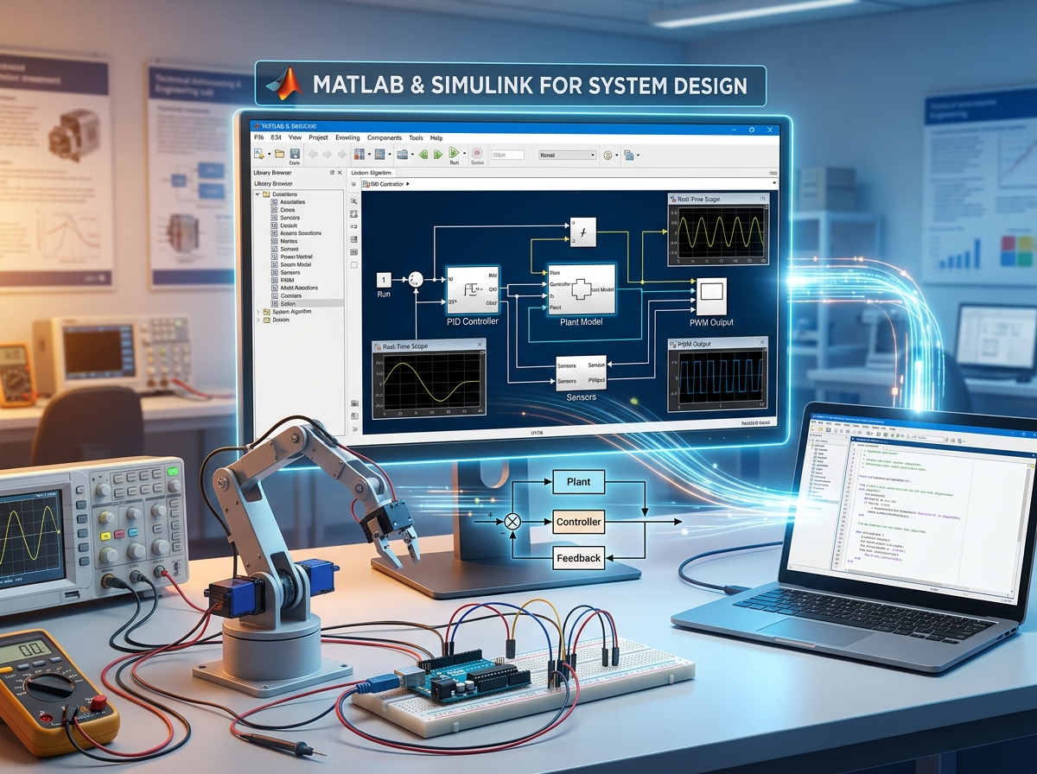Click the divide block at diagram top
Screen dimensions: 1037x774
click(x=582, y=232)
